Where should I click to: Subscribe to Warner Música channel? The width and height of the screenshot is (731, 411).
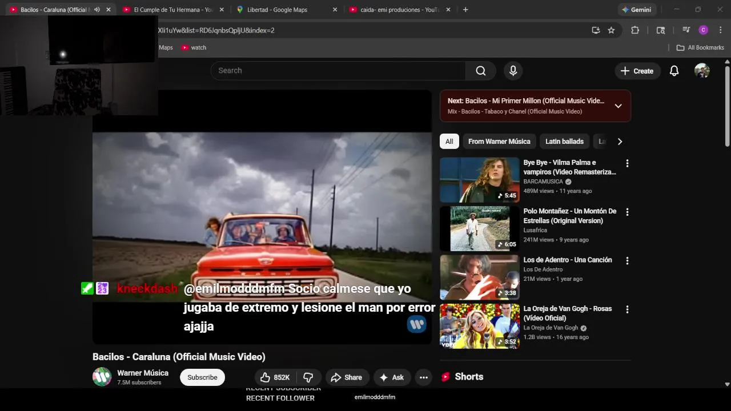(x=202, y=377)
